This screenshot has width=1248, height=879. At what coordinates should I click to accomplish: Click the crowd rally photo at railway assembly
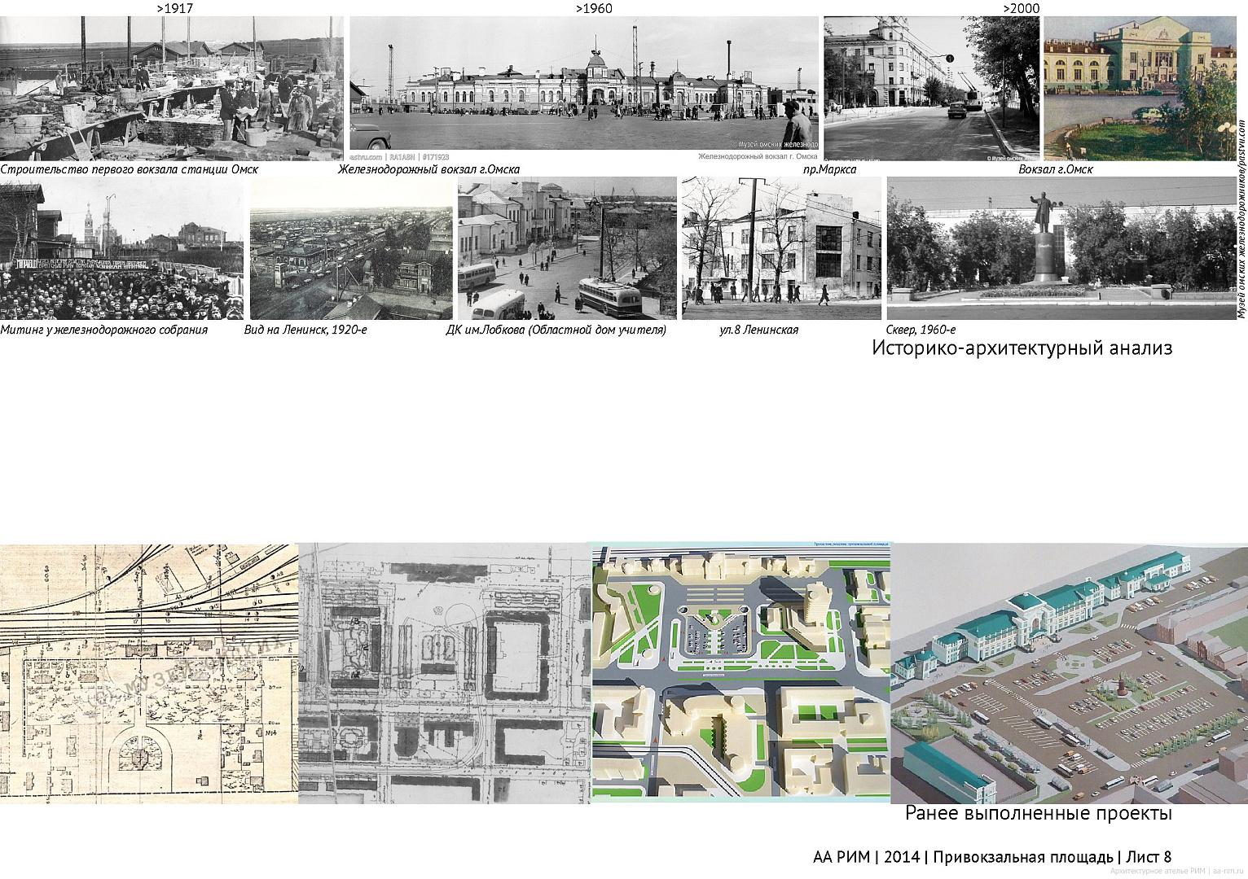pos(121,251)
